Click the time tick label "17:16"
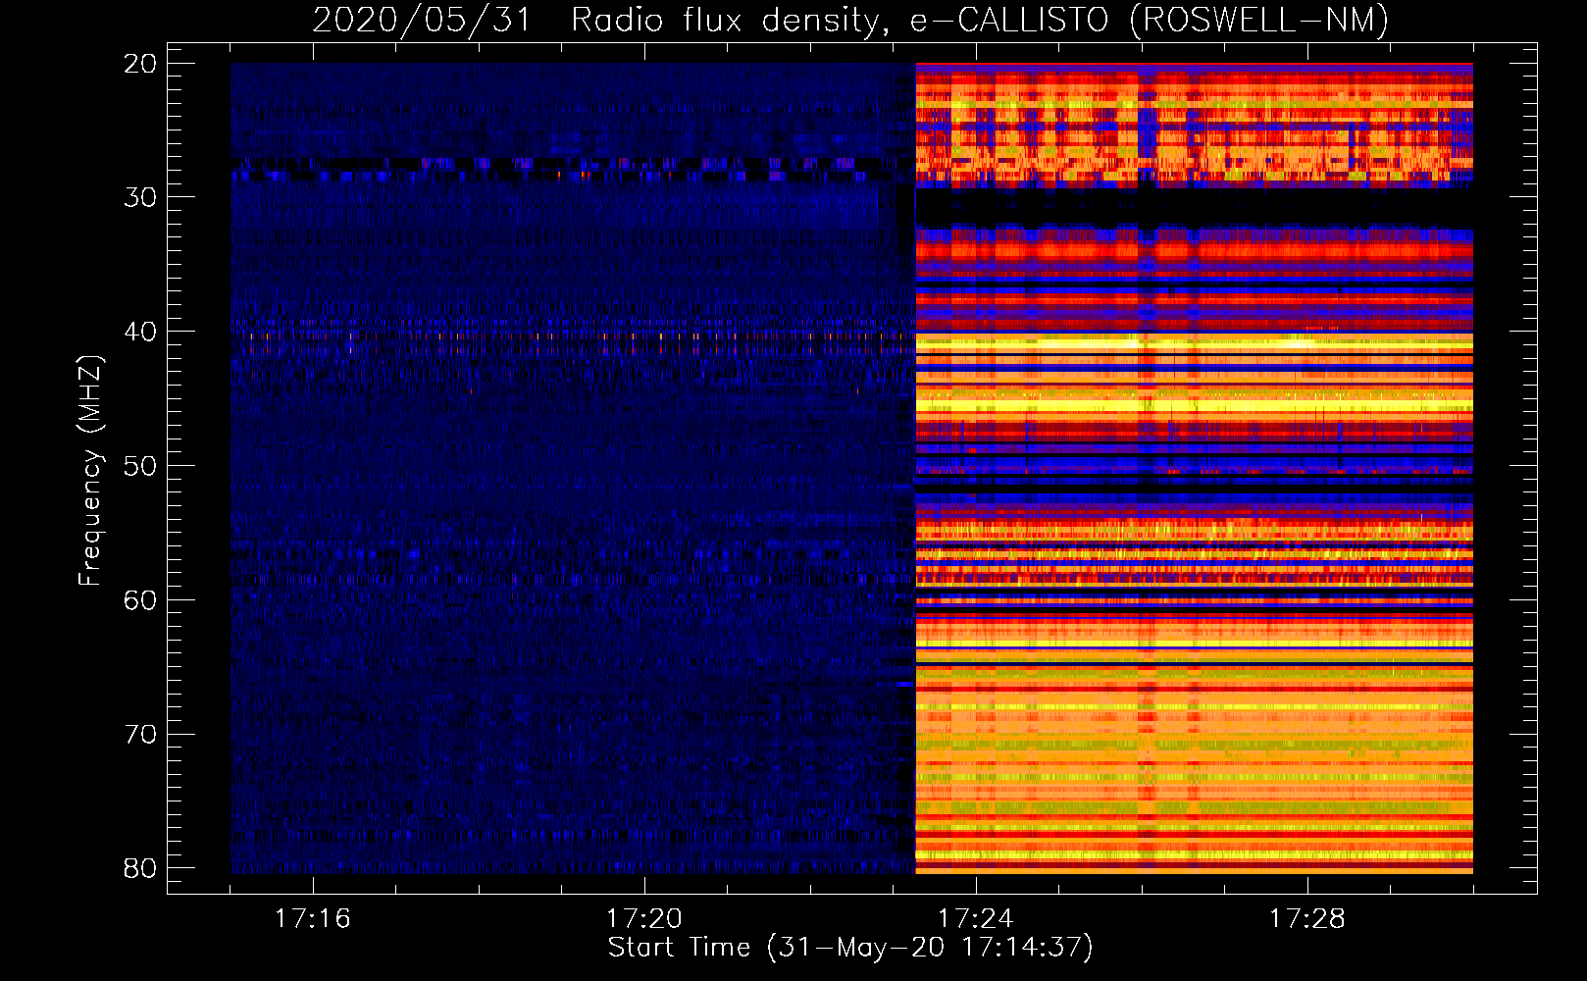This screenshot has width=1587, height=981. 313,919
